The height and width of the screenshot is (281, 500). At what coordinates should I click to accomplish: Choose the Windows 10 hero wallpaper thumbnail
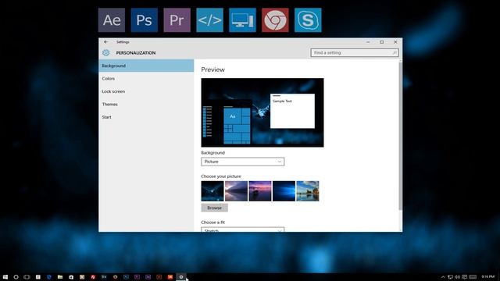(284, 191)
